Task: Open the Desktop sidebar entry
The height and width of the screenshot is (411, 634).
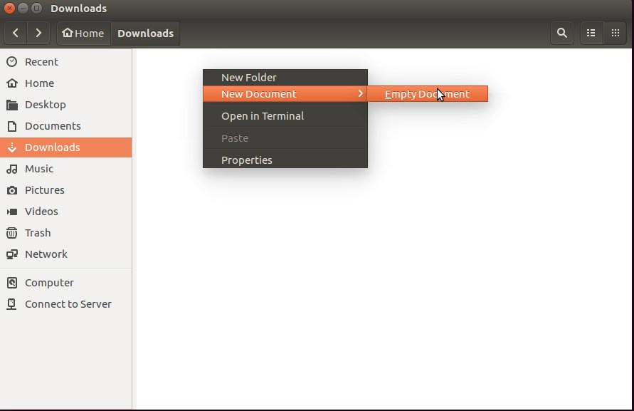Action: pyautogui.click(x=46, y=105)
